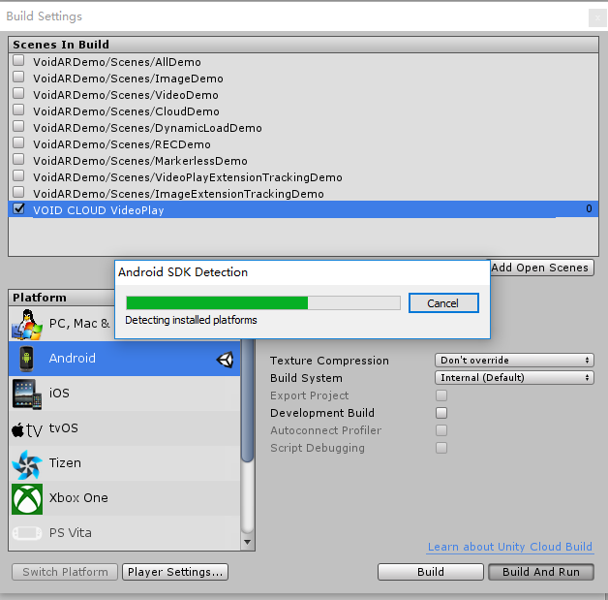Click the Scenes In Build header
This screenshot has height=600, width=608.
[x=303, y=45]
